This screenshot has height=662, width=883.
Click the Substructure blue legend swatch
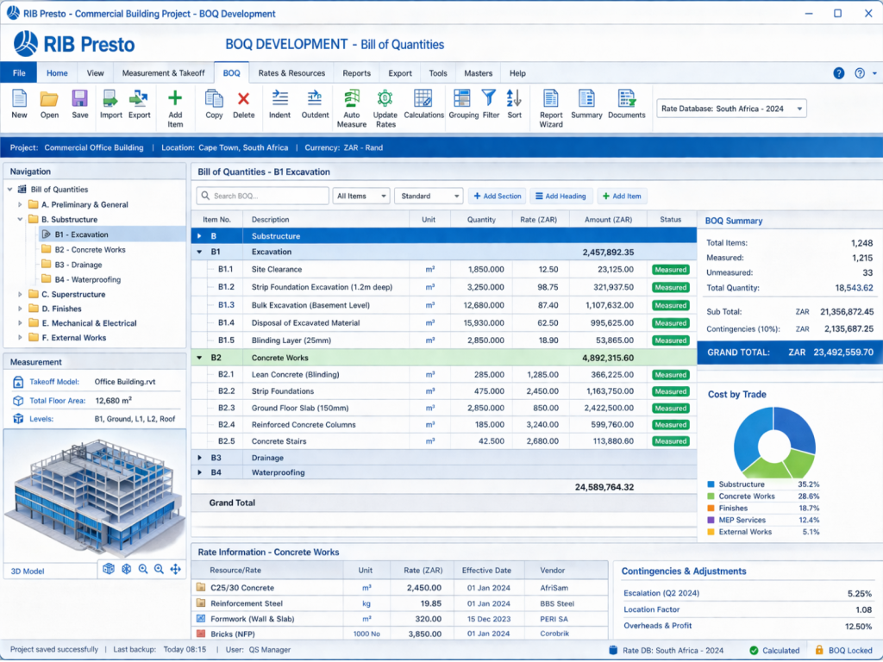point(711,484)
